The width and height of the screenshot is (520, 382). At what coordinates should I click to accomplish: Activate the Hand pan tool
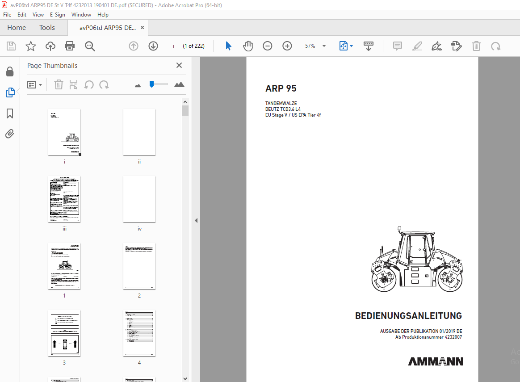coord(248,46)
